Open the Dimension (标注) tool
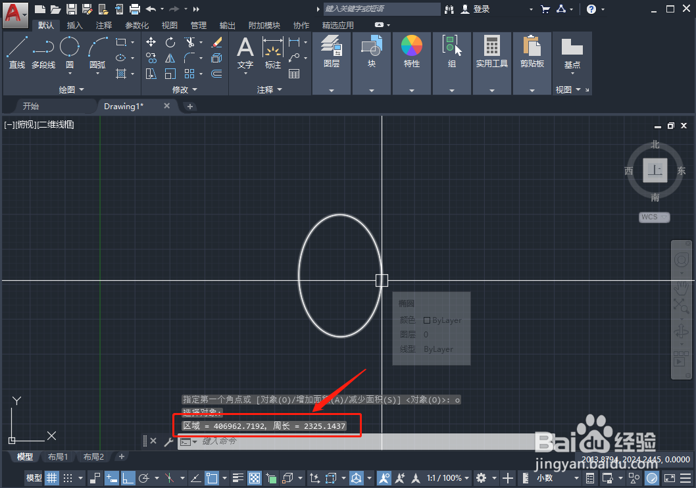 [x=272, y=53]
